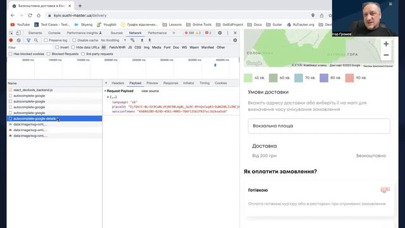This screenshot has height=228, width=405.
Task: Enable the Preserve log checkbox
Action: 46,41
